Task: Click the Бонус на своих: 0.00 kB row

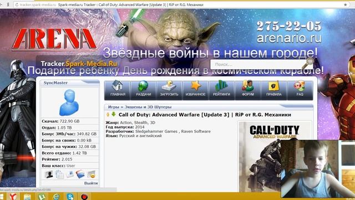Action: point(70,141)
